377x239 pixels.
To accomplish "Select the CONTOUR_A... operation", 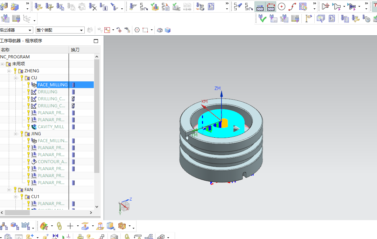I will tap(53, 161).
